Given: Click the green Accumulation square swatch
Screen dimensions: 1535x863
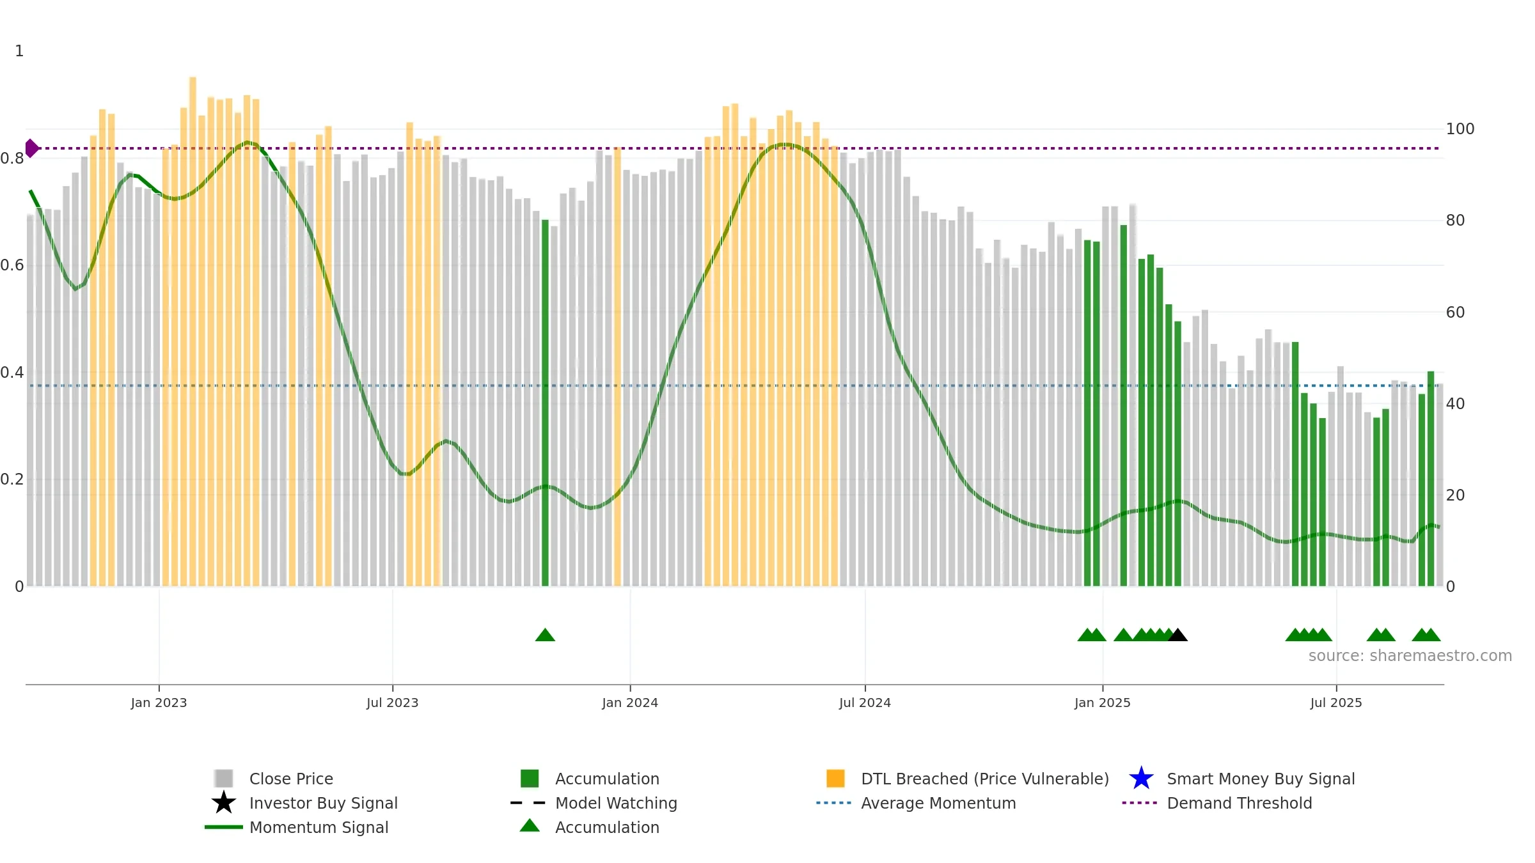Looking at the screenshot, I should coord(530,779).
